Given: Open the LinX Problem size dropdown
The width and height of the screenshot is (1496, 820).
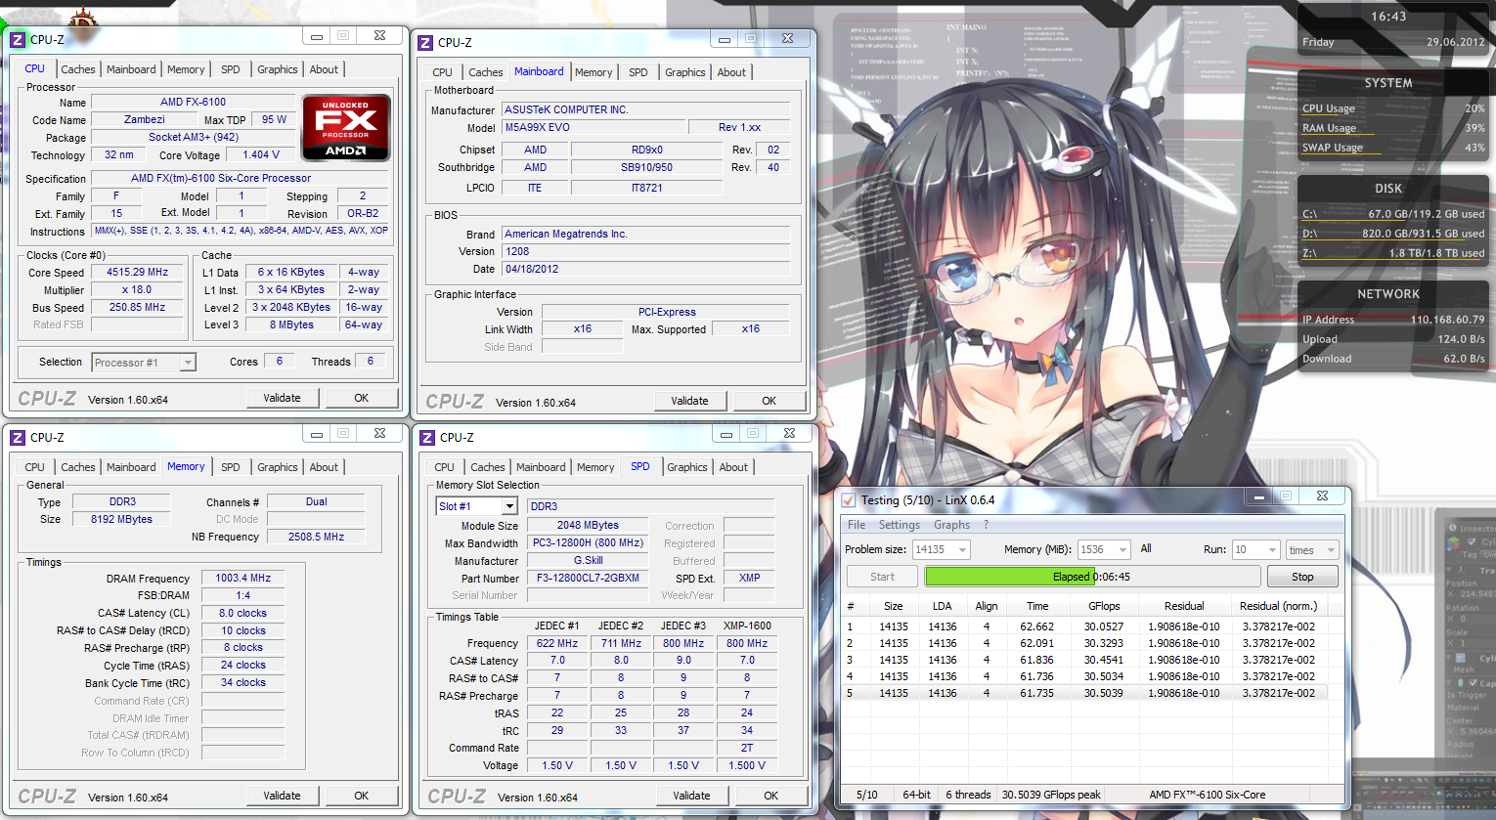Looking at the screenshot, I should [941, 549].
